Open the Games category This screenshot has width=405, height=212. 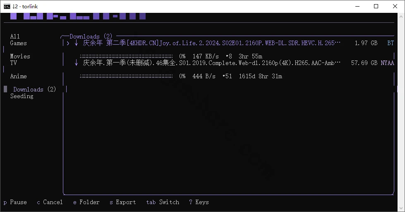pos(18,43)
